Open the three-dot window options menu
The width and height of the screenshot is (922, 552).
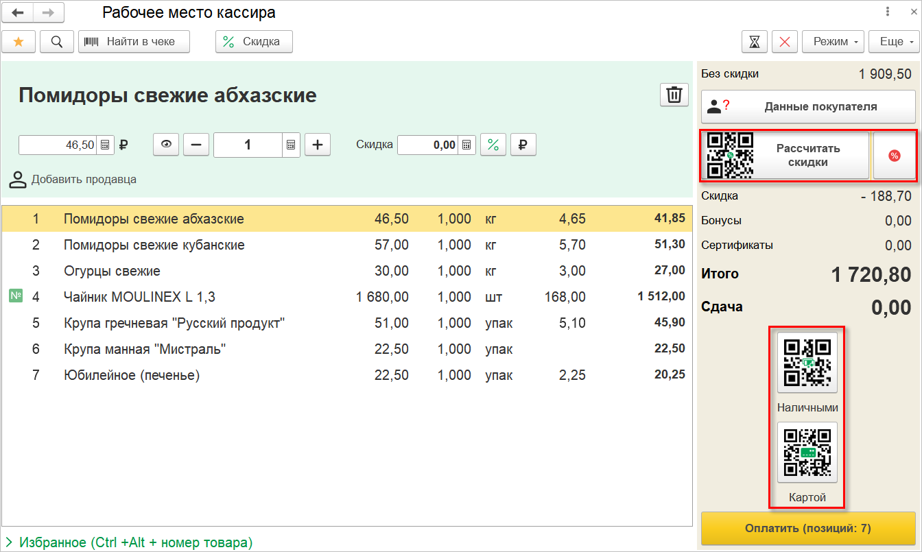pos(888,12)
